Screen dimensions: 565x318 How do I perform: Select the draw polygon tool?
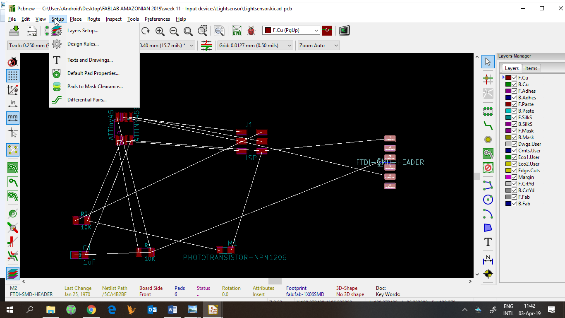coord(488,228)
